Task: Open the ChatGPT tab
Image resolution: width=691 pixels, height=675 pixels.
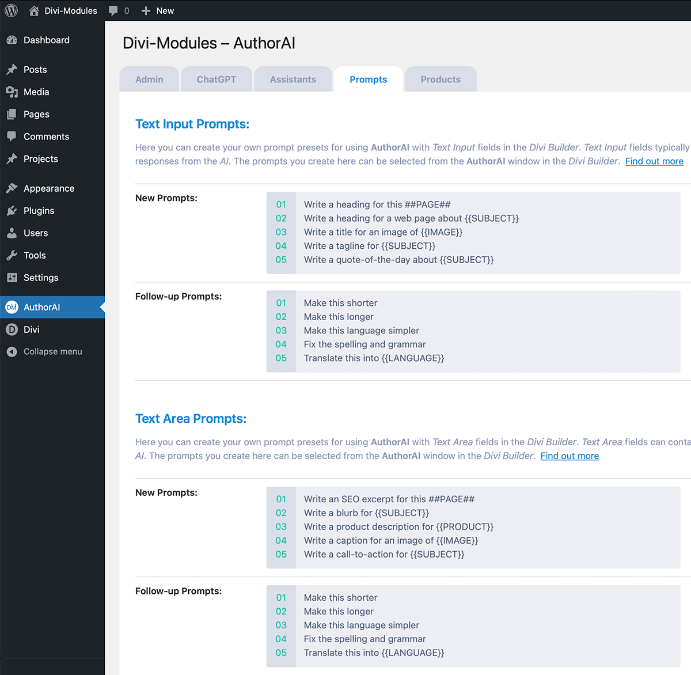Action: pyautogui.click(x=217, y=79)
